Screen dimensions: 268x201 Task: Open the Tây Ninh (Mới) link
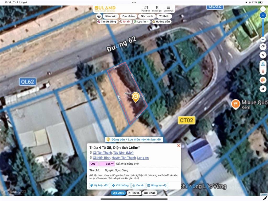(x=123, y=153)
